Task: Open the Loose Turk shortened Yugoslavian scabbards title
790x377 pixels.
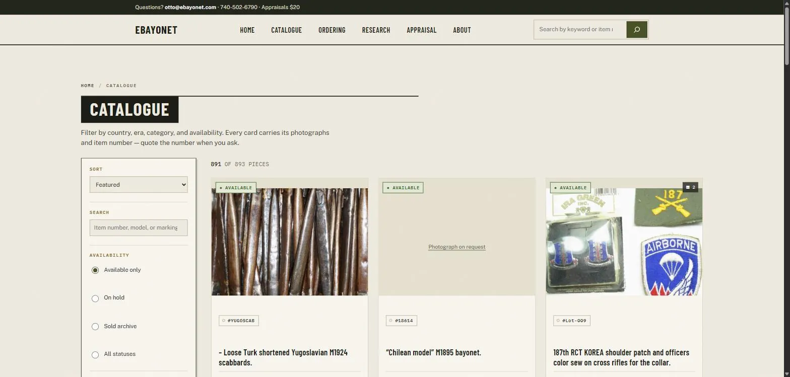Action: pos(283,357)
